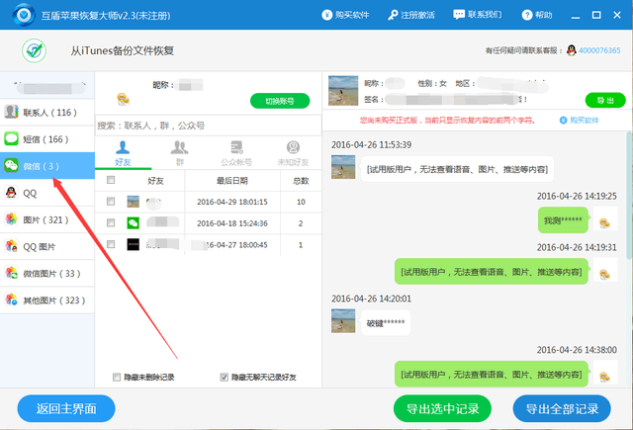Toggle the select-all checkbox in 好友 header
Viewport: 633px width, 430px height.
111,180
